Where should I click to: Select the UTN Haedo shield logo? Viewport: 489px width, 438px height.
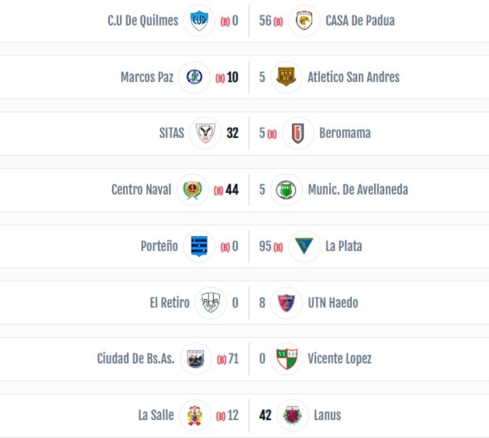286,303
